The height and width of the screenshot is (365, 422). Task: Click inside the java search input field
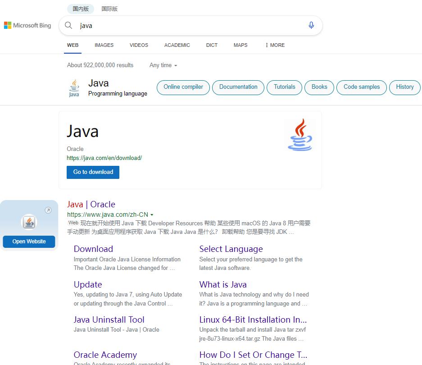(191, 26)
